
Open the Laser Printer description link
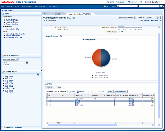pyautogui.click(x=79, y=99)
